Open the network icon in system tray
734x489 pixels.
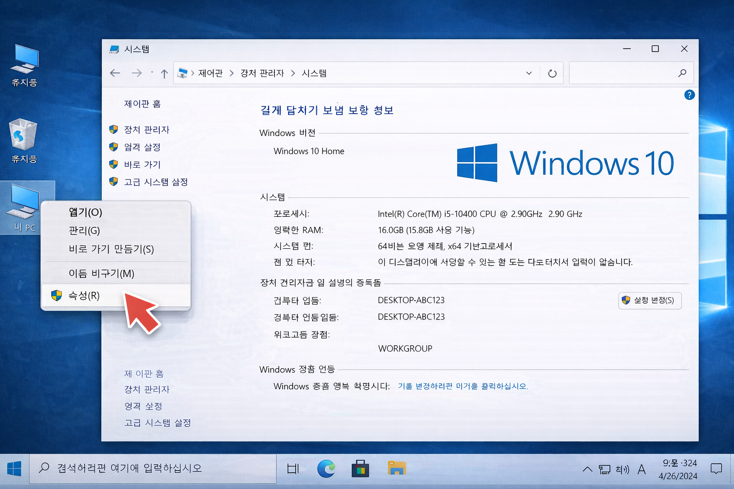(x=604, y=469)
